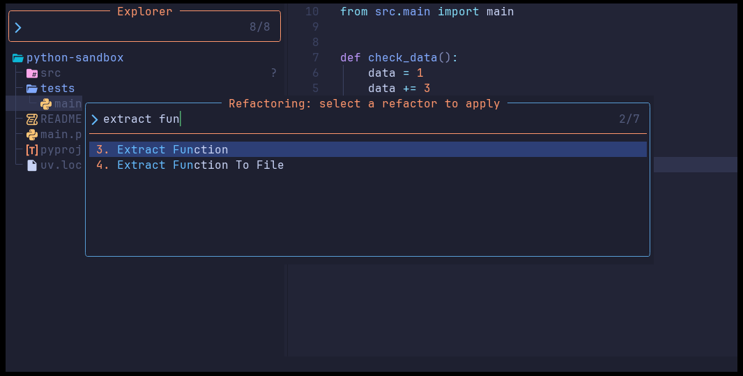
Task: Click the open tests folder icon
Action: [x=32, y=88]
